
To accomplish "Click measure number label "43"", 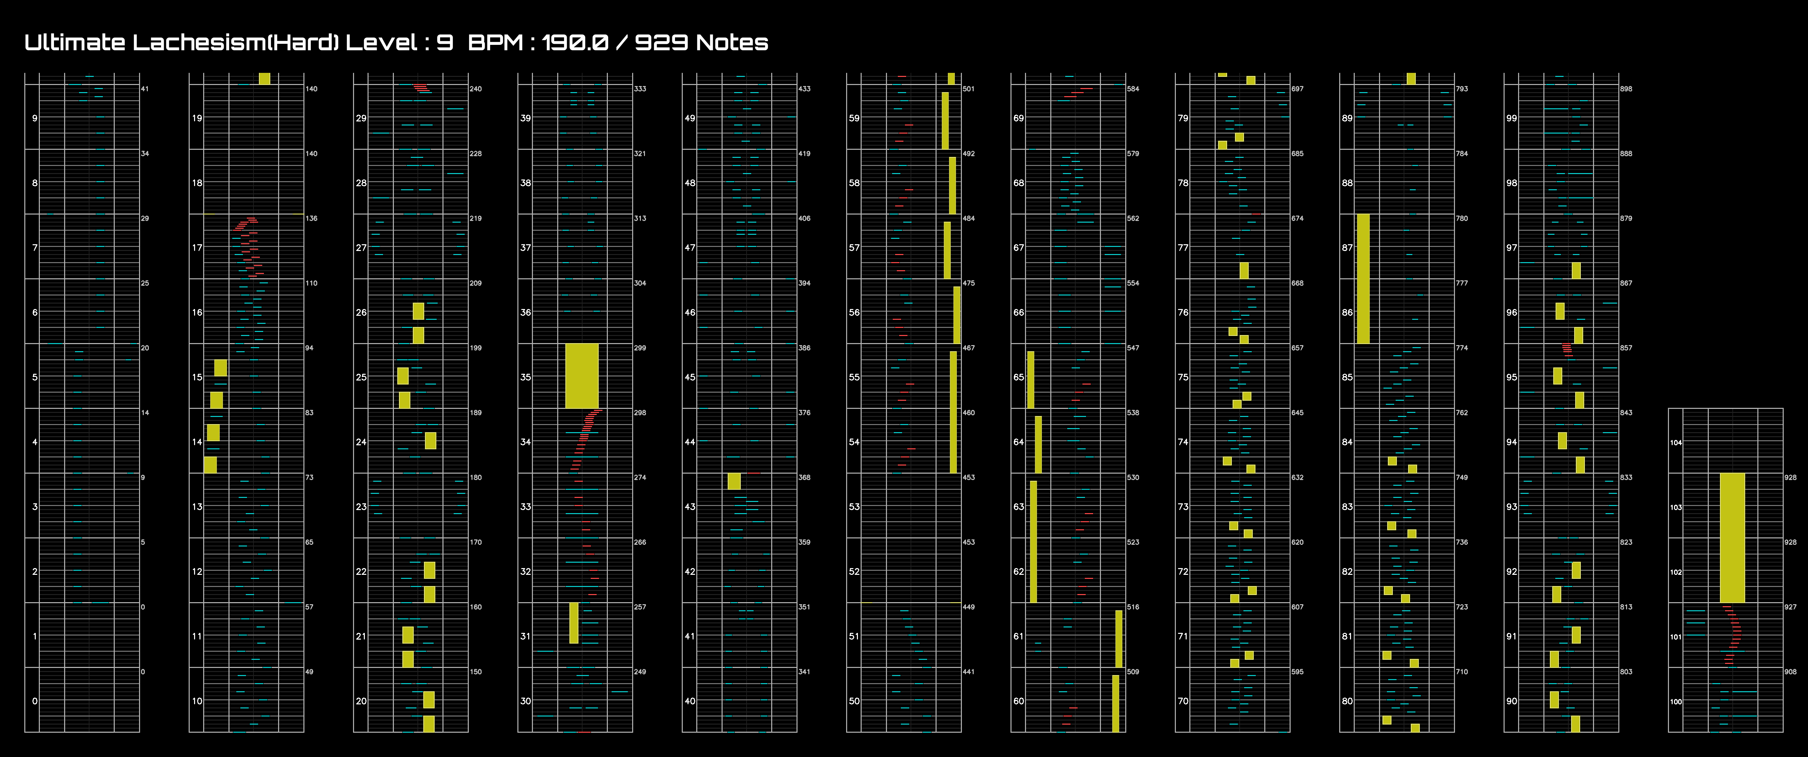I will click(x=690, y=507).
